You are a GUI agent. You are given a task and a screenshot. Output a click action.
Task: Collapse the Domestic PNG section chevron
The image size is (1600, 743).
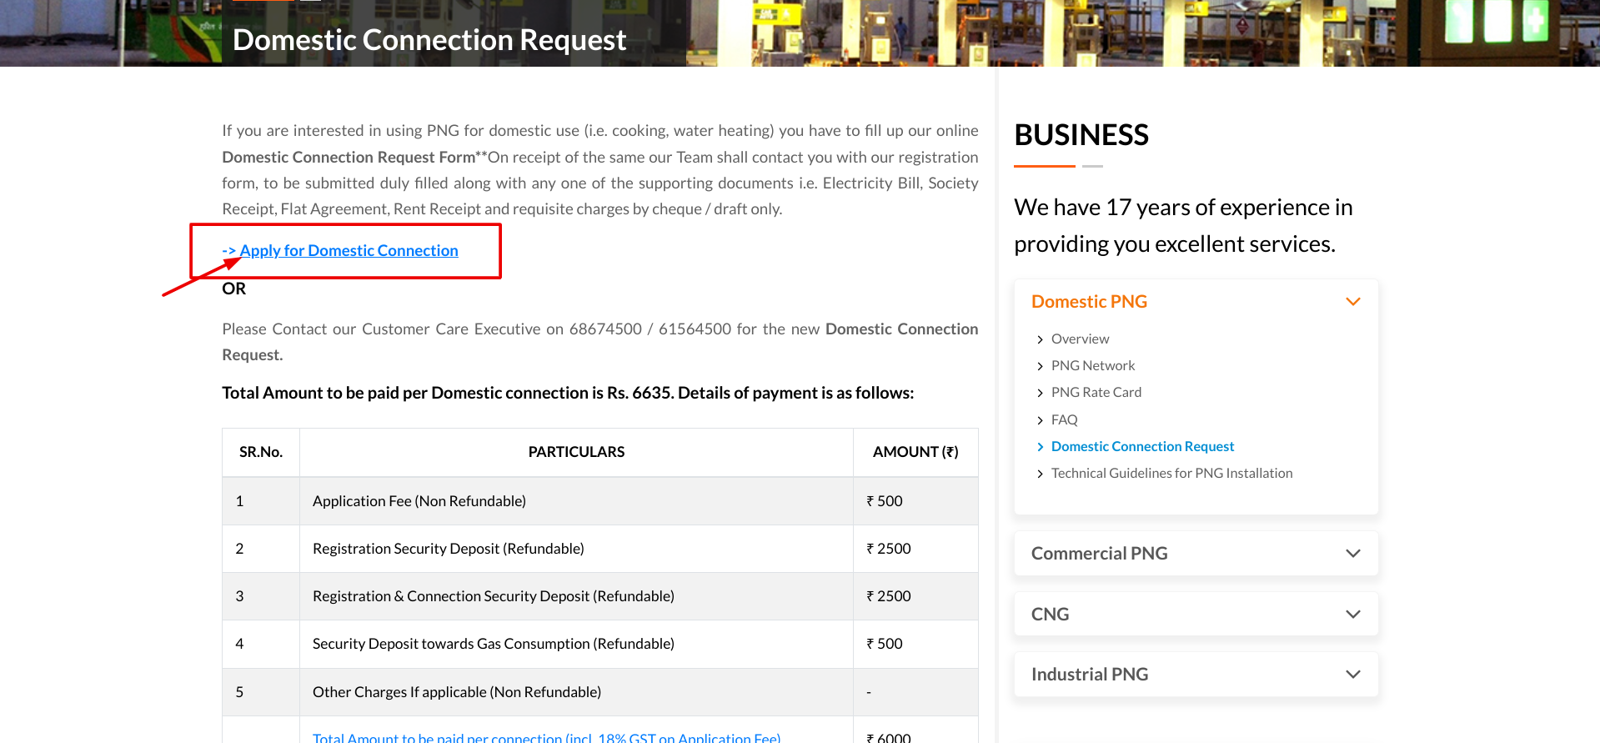(x=1352, y=302)
